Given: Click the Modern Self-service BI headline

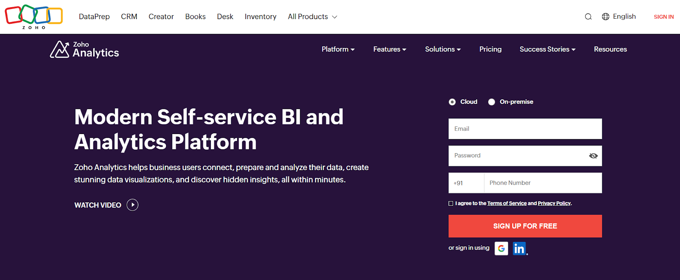Looking at the screenshot, I should click(x=209, y=129).
